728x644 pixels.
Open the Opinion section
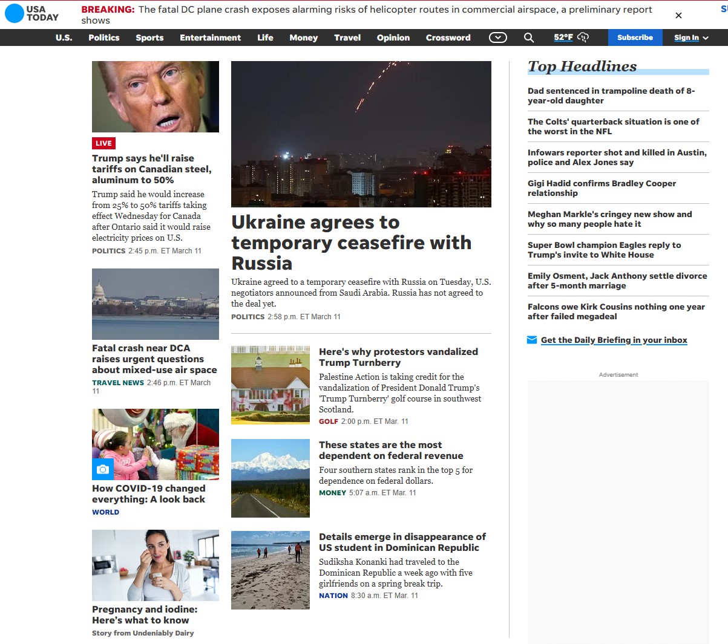click(x=393, y=37)
